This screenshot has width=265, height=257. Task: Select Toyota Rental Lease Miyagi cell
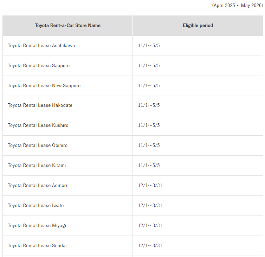pyautogui.click(x=37, y=226)
